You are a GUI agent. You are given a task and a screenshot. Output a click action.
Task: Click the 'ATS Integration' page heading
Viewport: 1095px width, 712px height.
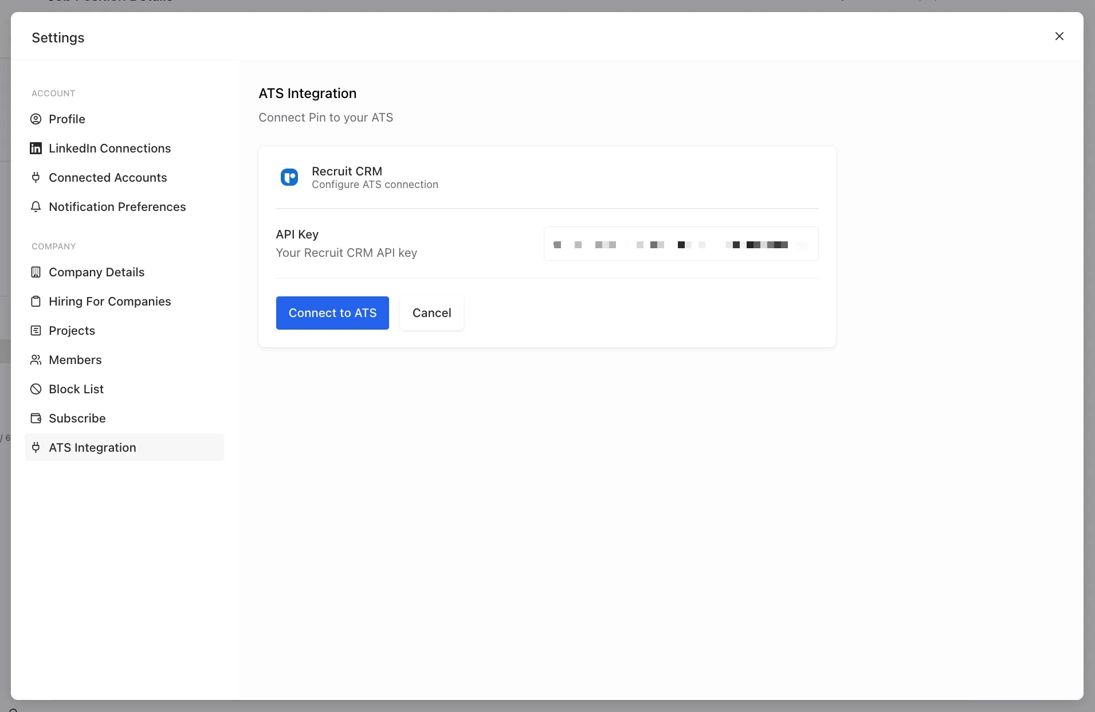click(307, 93)
